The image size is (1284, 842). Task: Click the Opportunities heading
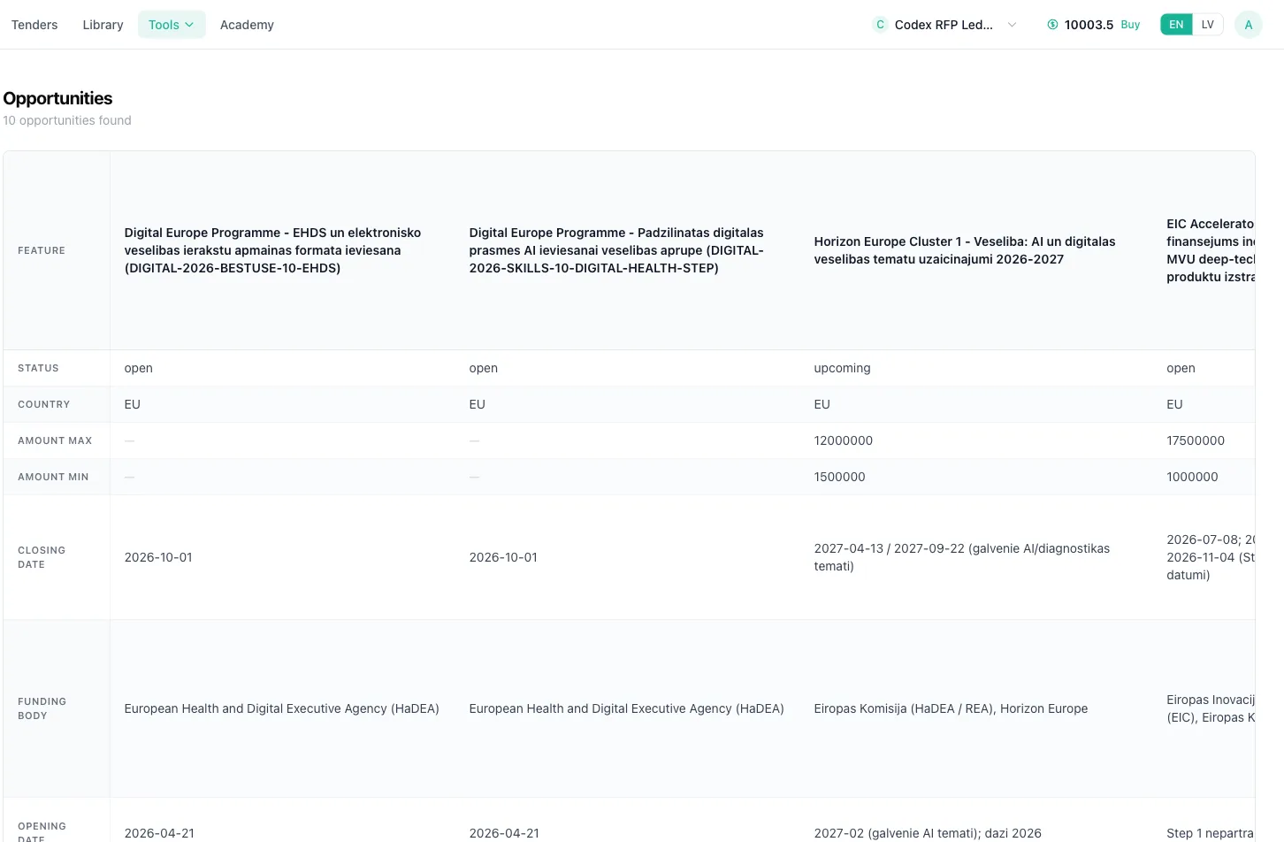click(x=57, y=98)
